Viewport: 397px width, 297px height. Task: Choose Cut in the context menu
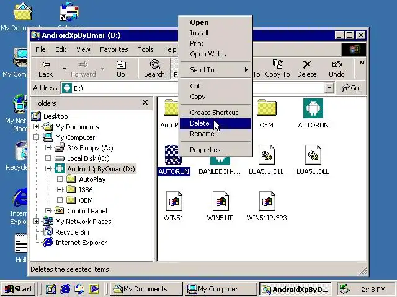point(215,86)
